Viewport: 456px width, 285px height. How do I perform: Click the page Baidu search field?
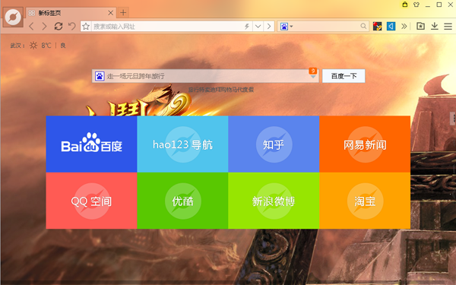[x=205, y=76]
